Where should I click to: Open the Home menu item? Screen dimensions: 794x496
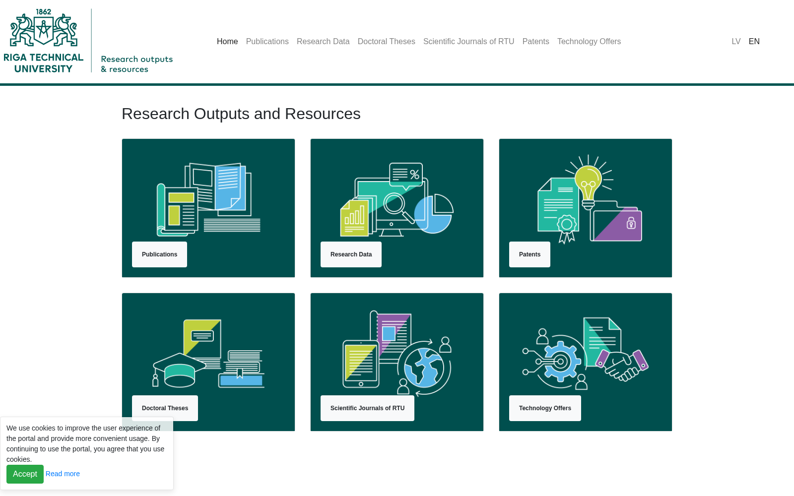(x=227, y=42)
